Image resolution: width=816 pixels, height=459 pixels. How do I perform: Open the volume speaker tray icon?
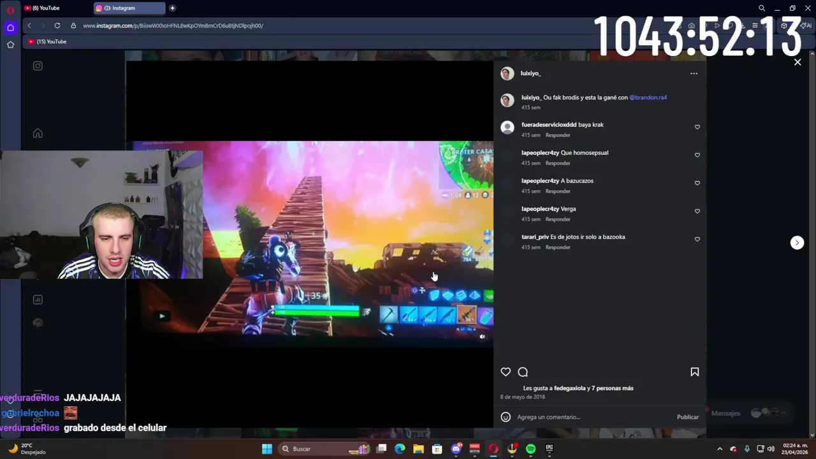tap(771, 449)
